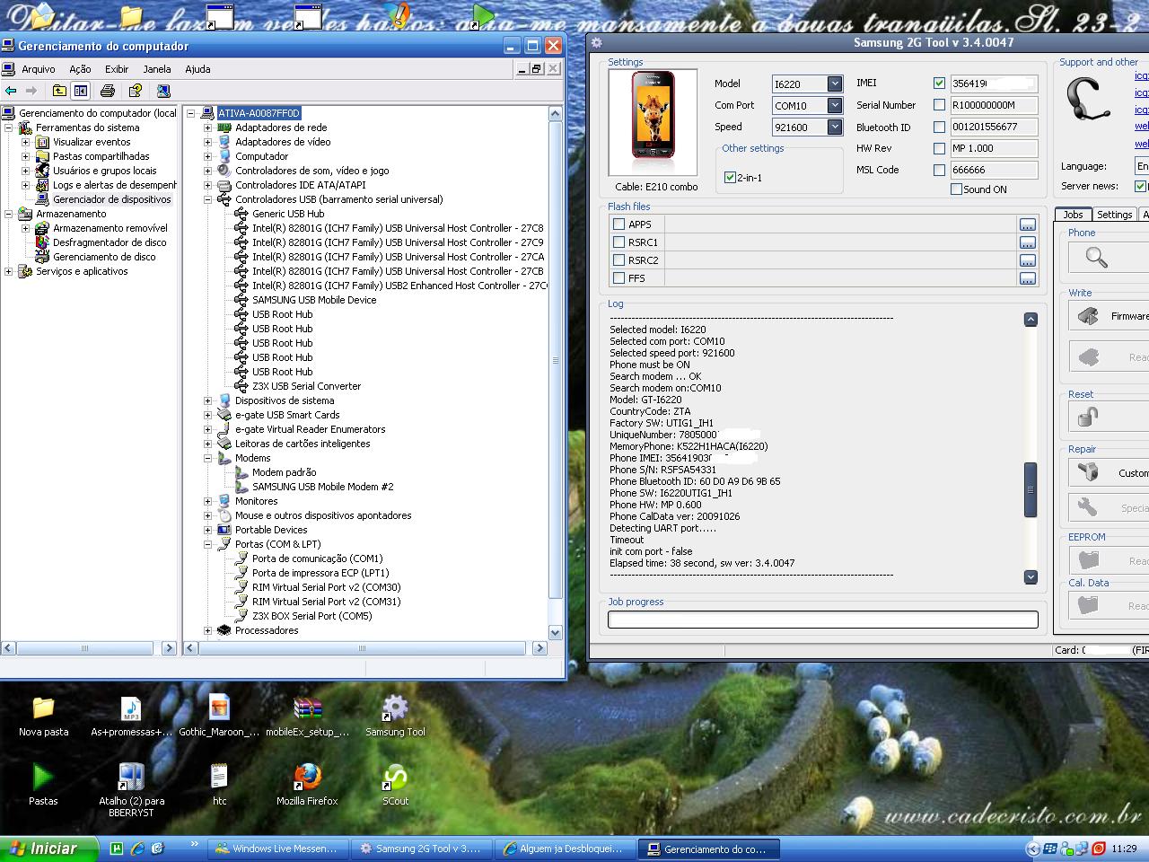Collapse Portas (COM & LPT) node
This screenshot has height=862, width=1149.
[208, 544]
